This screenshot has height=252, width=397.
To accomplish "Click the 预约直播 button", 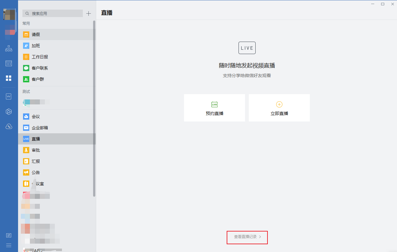I will (x=215, y=108).
